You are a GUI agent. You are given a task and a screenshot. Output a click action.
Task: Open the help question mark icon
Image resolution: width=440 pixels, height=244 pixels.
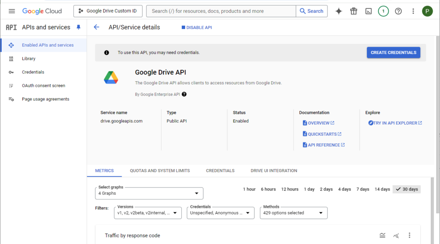(398, 11)
